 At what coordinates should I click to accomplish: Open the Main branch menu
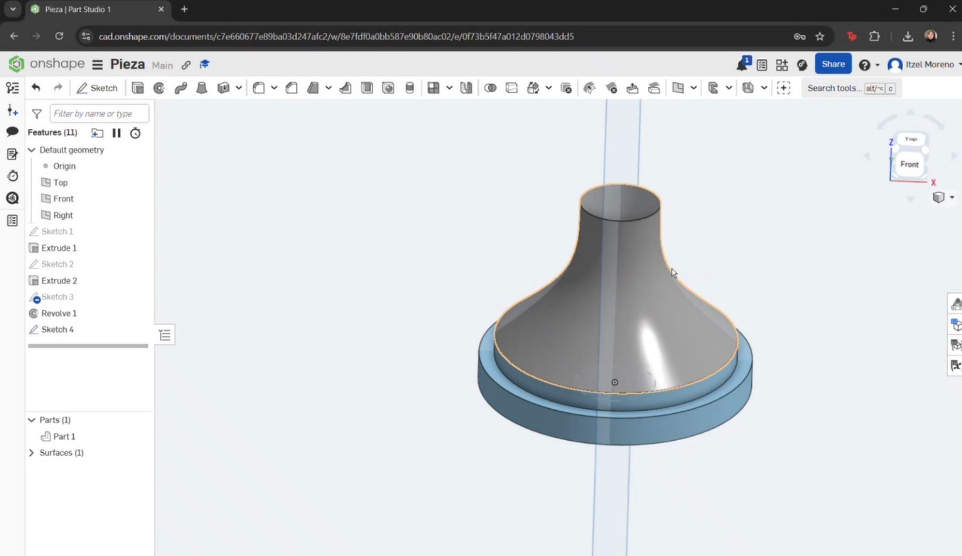coord(162,65)
